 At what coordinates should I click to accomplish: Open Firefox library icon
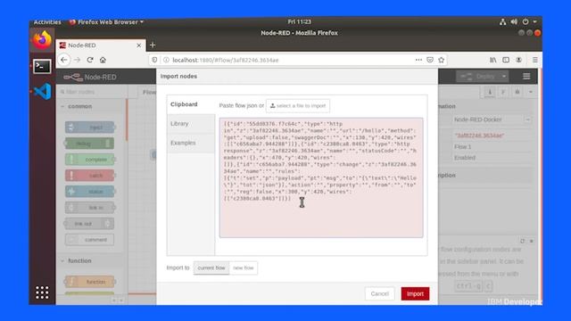492,60
